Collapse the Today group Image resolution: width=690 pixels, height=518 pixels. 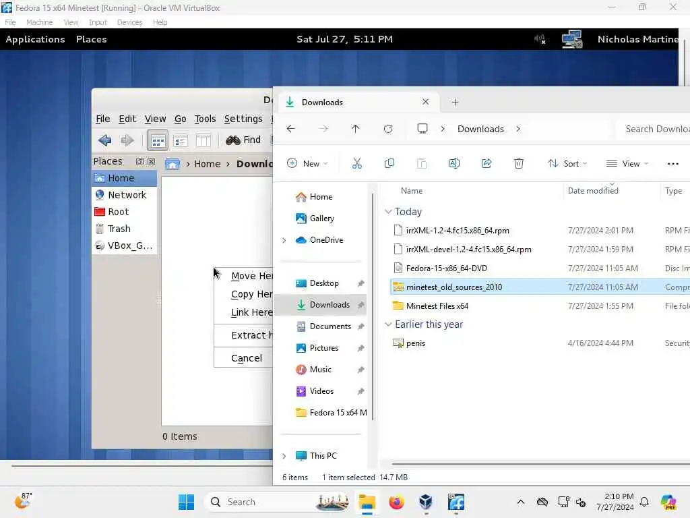coord(388,212)
